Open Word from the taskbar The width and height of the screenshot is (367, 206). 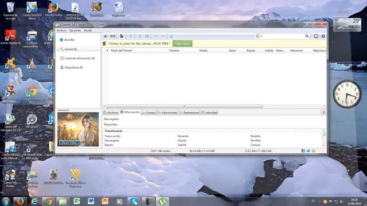(91, 201)
